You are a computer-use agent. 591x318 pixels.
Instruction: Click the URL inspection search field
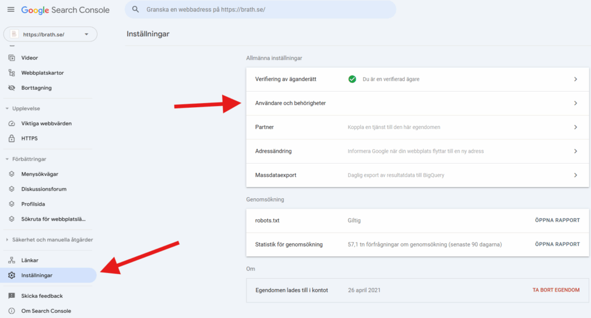pos(260,10)
